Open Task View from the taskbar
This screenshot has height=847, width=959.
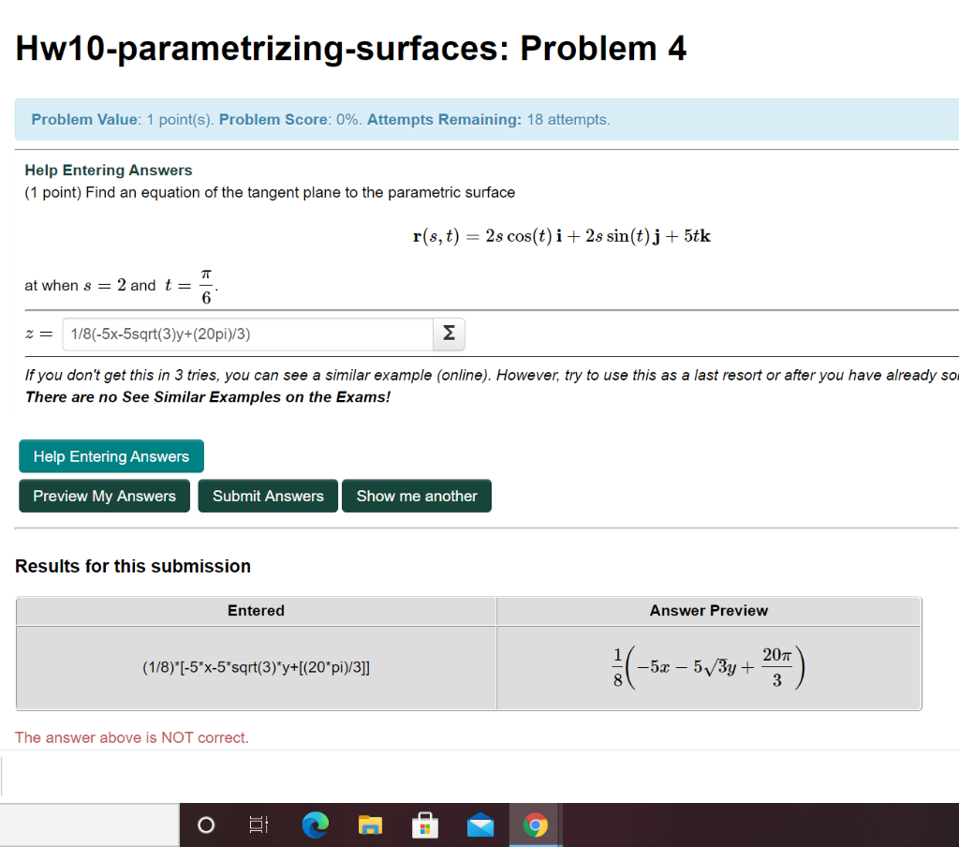point(258,825)
